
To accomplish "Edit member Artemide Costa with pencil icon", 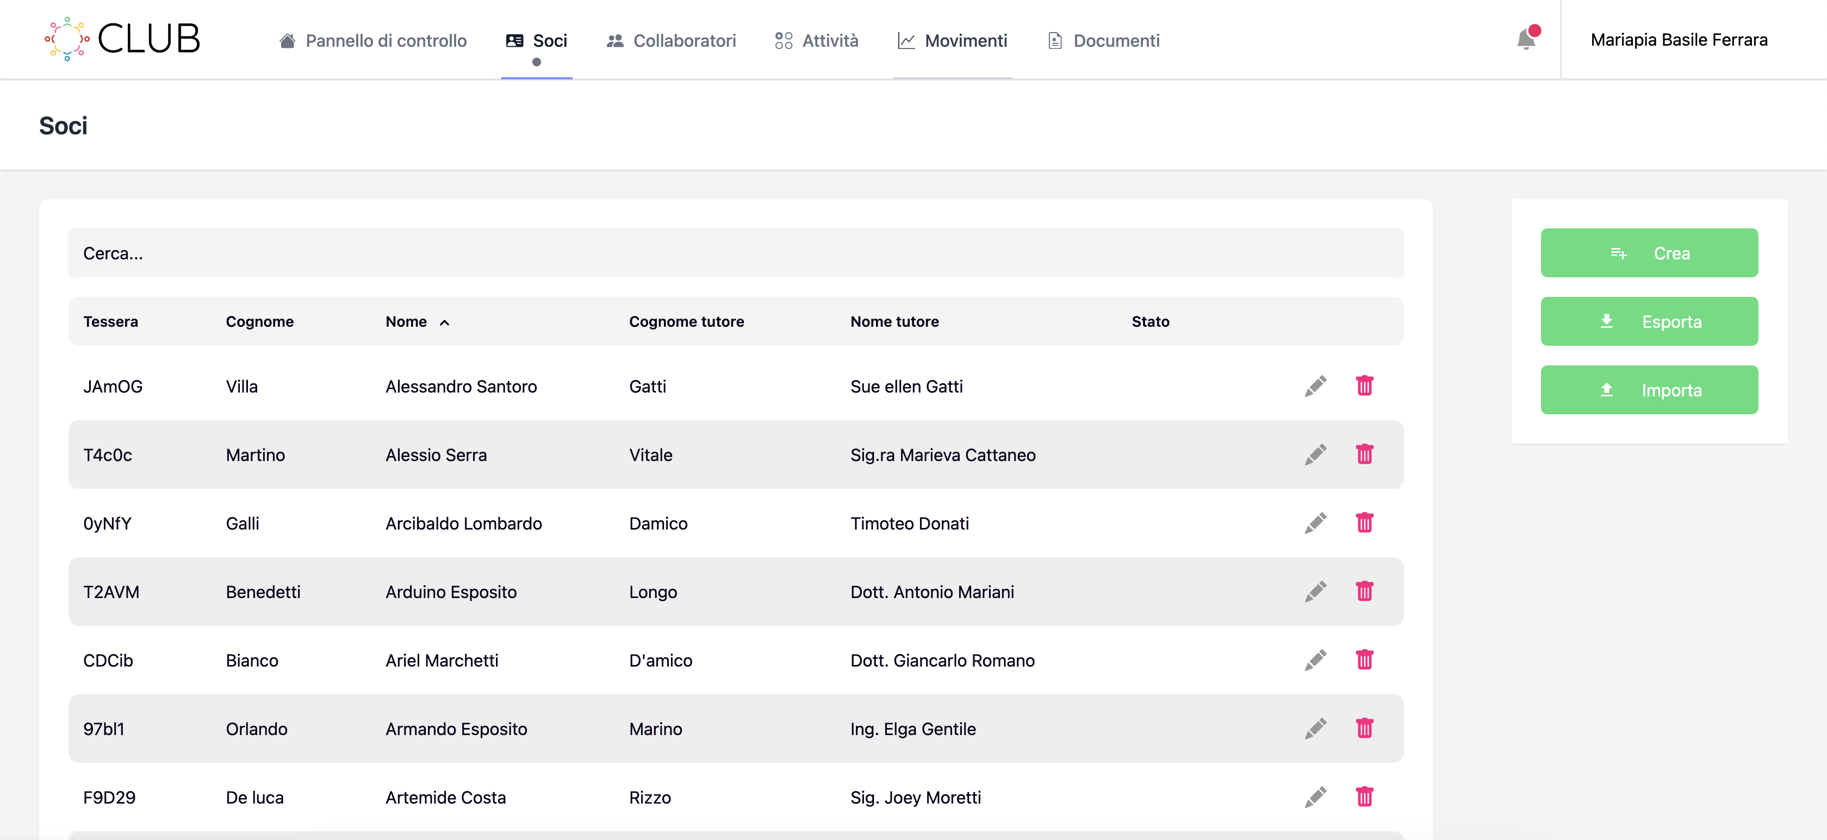I will [1316, 797].
